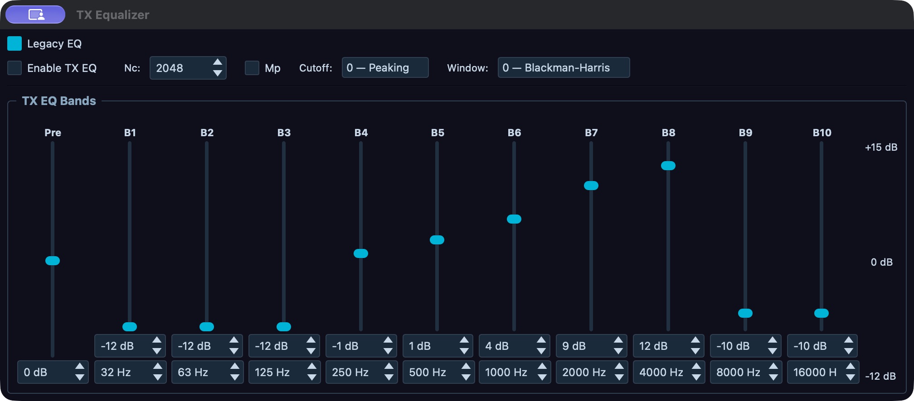Click the B8 band slider handle
The width and height of the screenshot is (914, 401).
point(668,166)
